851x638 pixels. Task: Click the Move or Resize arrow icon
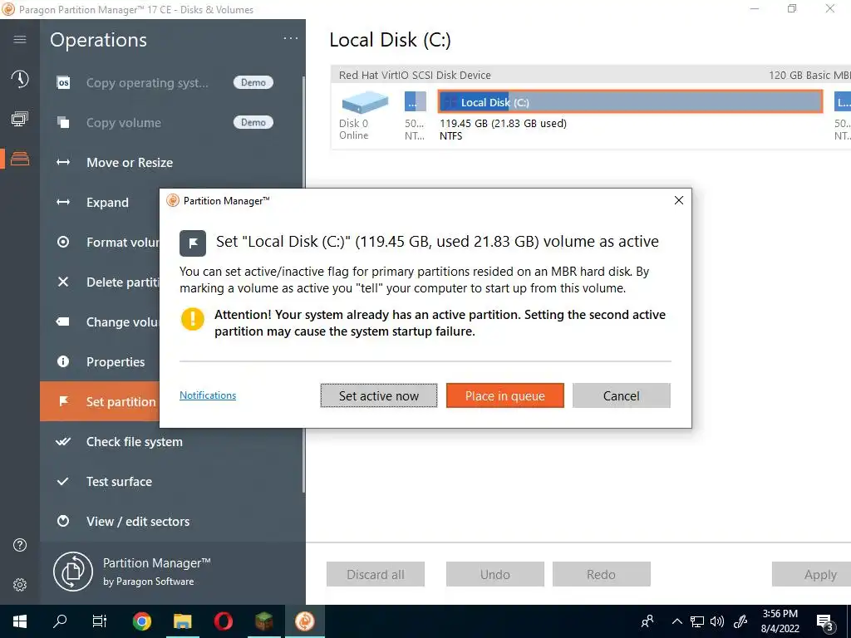coord(63,162)
